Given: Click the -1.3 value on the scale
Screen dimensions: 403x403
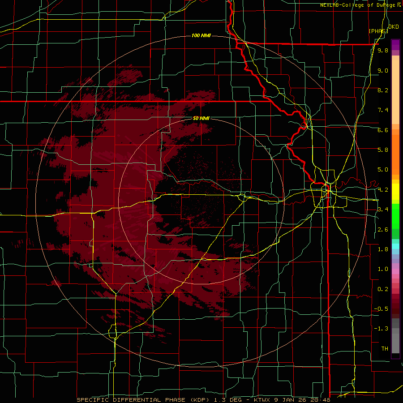Looking at the screenshot, I should (381, 329).
